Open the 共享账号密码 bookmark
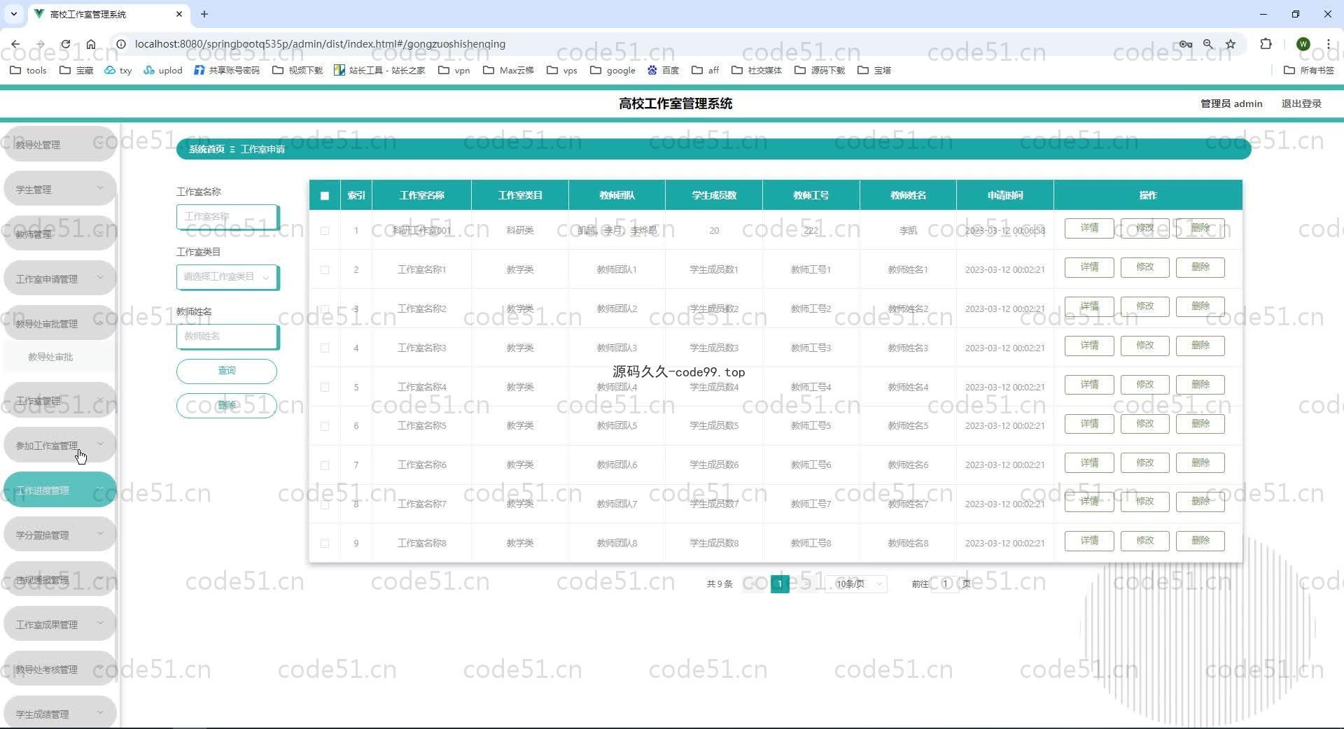1344x729 pixels. (x=227, y=70)
